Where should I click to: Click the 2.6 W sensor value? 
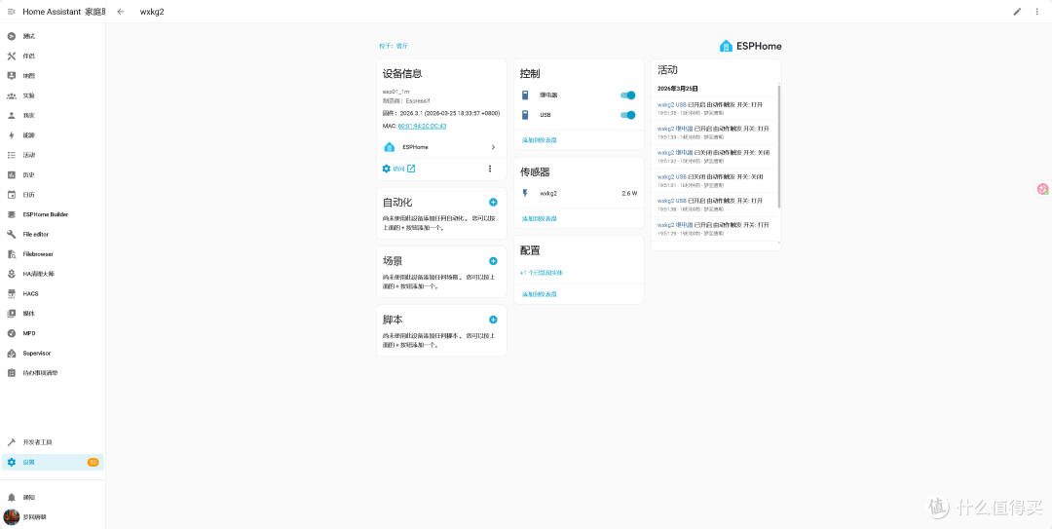click(629, 193)
